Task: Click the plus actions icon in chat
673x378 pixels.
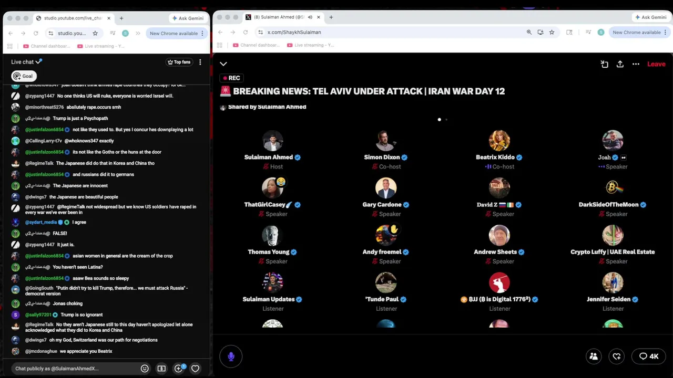Action: [179, 369]
